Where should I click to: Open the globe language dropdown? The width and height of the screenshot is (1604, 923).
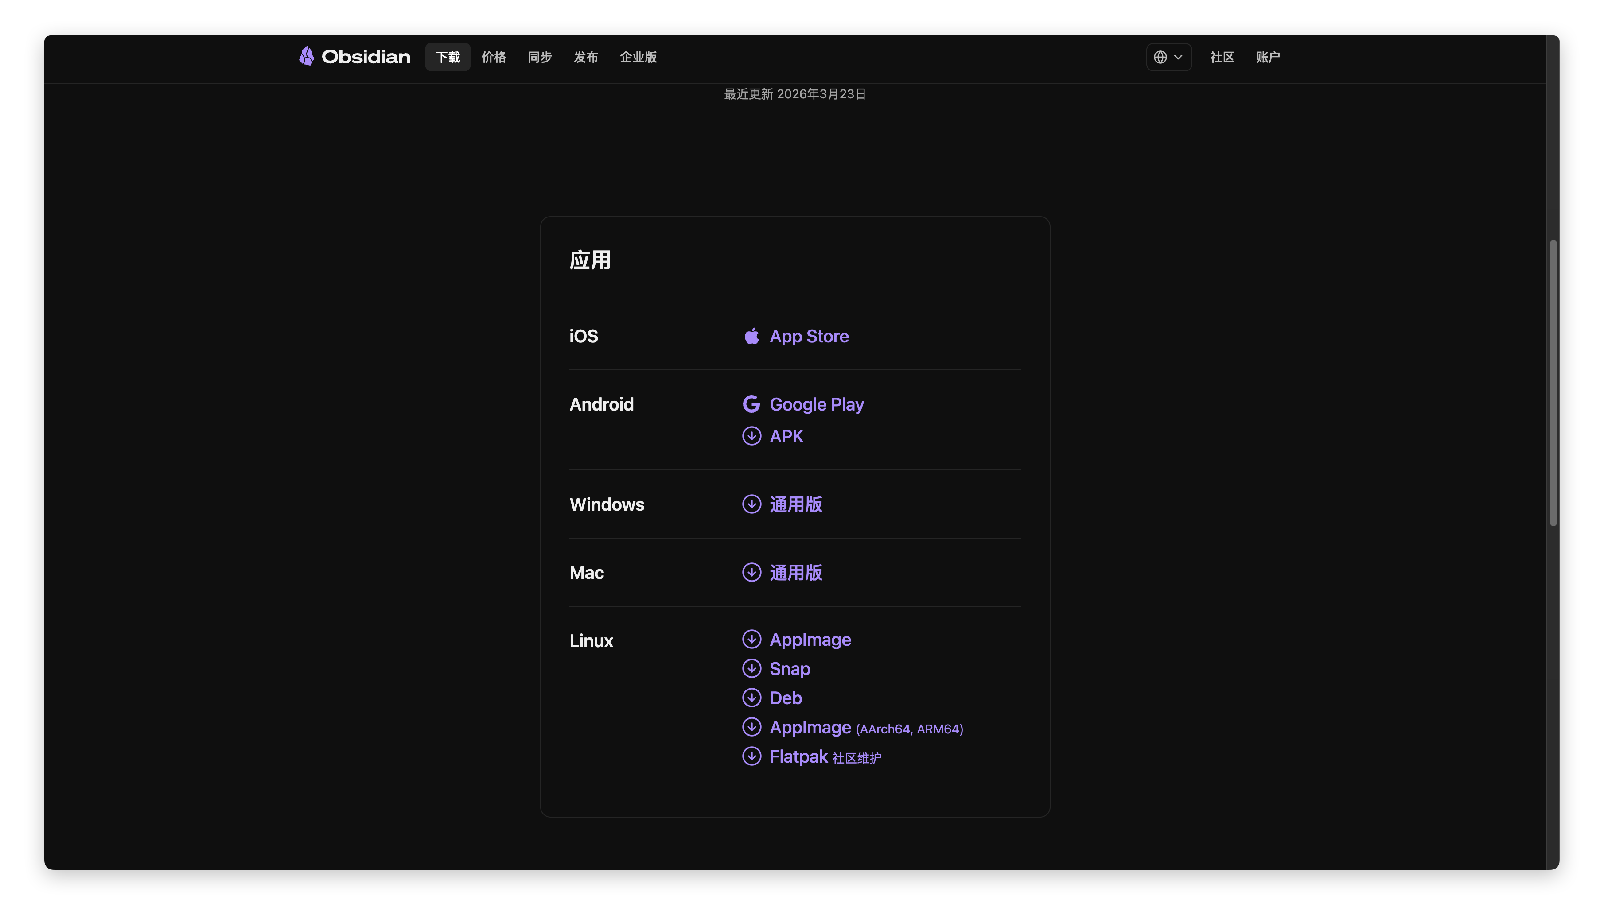pyautogui.click(x=1168, y=57)
